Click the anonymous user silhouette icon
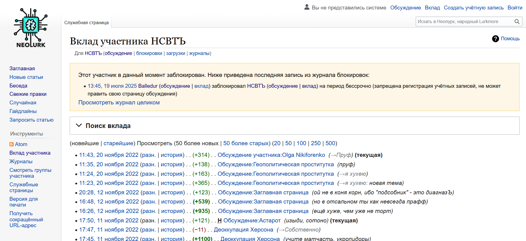This screenshot has width=526, height=241. 307,7
